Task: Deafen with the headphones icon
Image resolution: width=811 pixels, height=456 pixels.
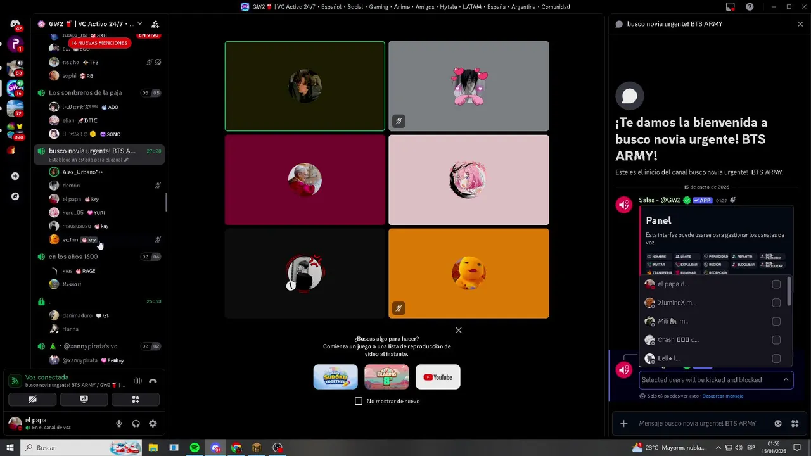Action: coord(136,424)
